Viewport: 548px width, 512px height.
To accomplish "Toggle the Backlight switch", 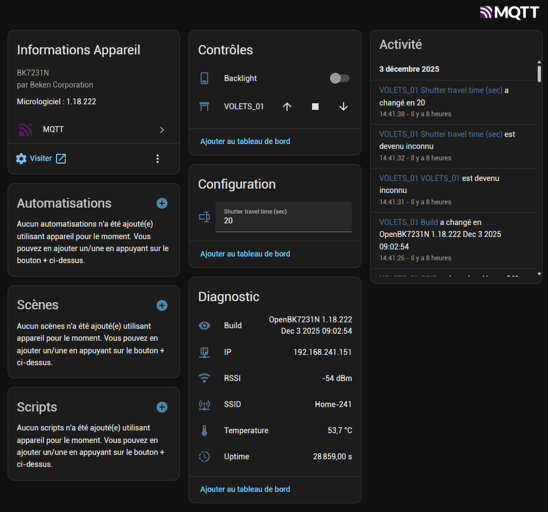I will click(340, 78).
